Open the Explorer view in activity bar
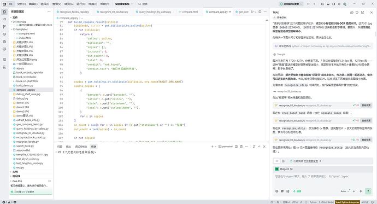This screenshot has height=204, width=377. (4, 12)
